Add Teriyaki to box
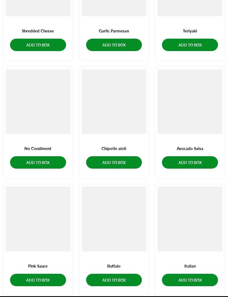This screenshot has height=297, width=228. point(190,45)
